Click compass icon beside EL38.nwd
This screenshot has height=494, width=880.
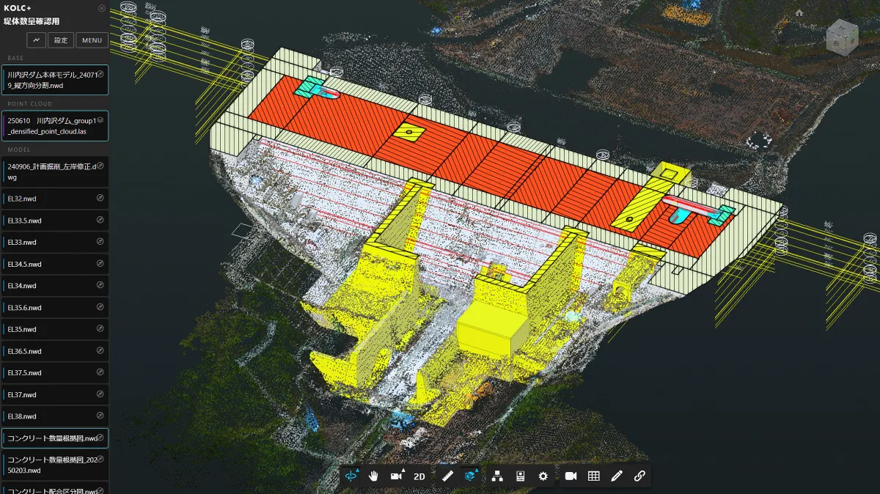[100, 416]
